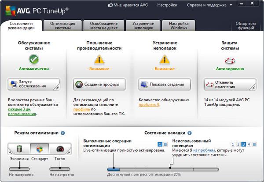Select Стандарт optimization mode
264x182 pixels.
(x=40, y=149)
